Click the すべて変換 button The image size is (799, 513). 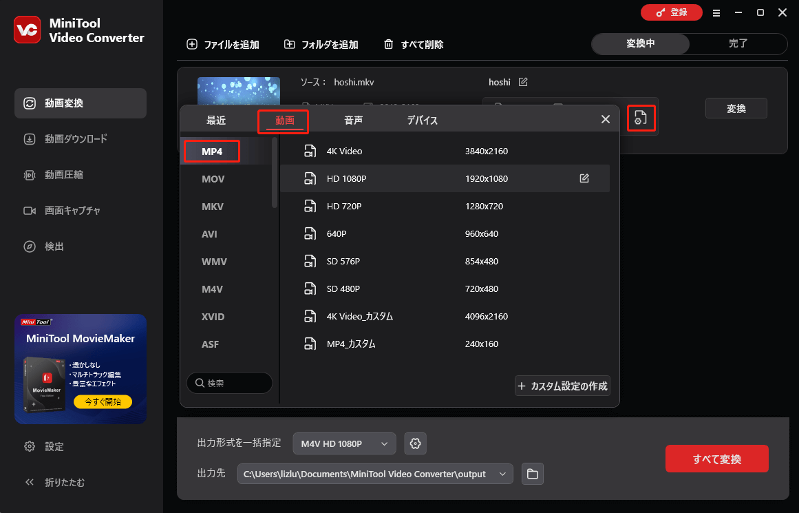717,459
